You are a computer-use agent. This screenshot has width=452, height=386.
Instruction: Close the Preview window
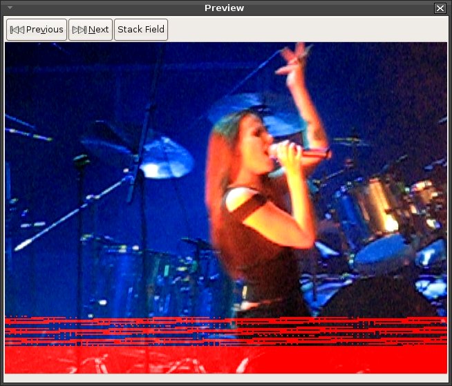pyautogui.click(x=440, y=8)
